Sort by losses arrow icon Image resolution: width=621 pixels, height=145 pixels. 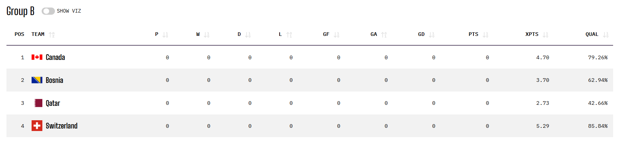click(289, 35)
